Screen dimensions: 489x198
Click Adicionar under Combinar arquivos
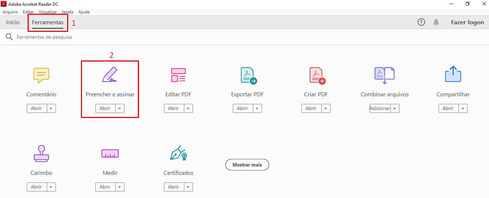point(380,109)
